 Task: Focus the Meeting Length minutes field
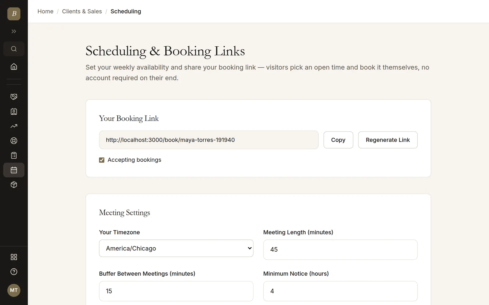point(340,249)
